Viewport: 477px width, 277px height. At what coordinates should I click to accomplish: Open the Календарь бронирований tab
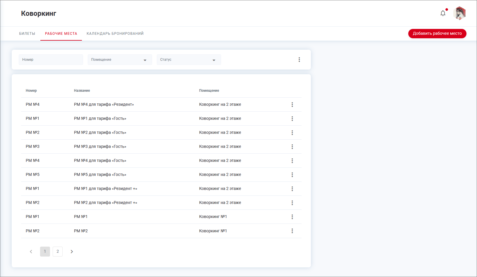(115, 34)
